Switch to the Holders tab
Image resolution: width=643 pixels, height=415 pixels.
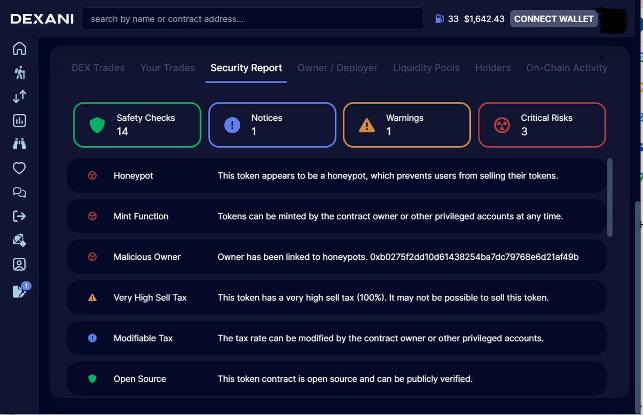(493, 68)
